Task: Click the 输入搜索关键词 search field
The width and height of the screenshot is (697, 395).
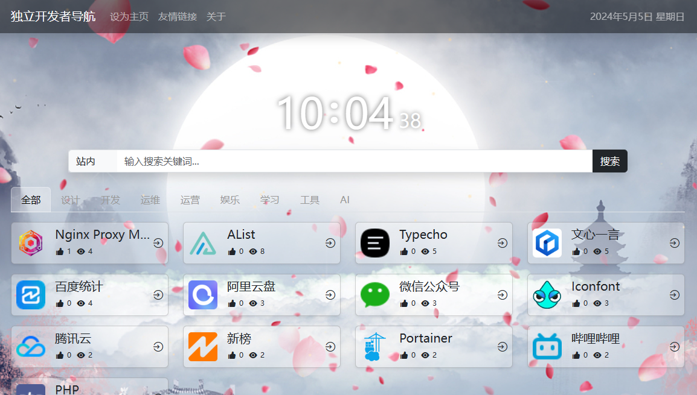Action: point(355,161)
